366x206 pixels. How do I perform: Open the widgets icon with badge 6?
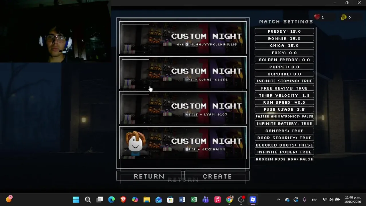(9, 199)
